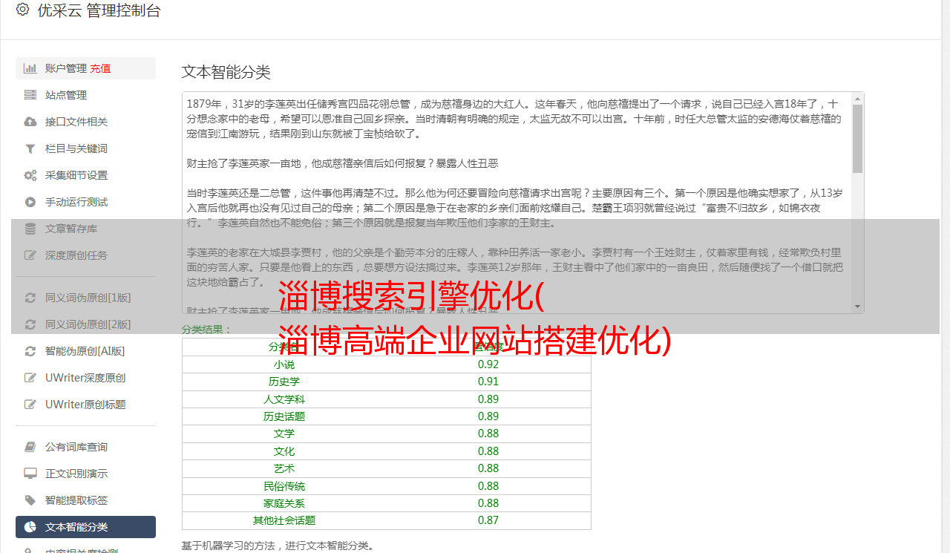Click the gear icon beside 优采云 管理控制台
Viewport: 950px width, 553px height.
[x=22, y=10]
